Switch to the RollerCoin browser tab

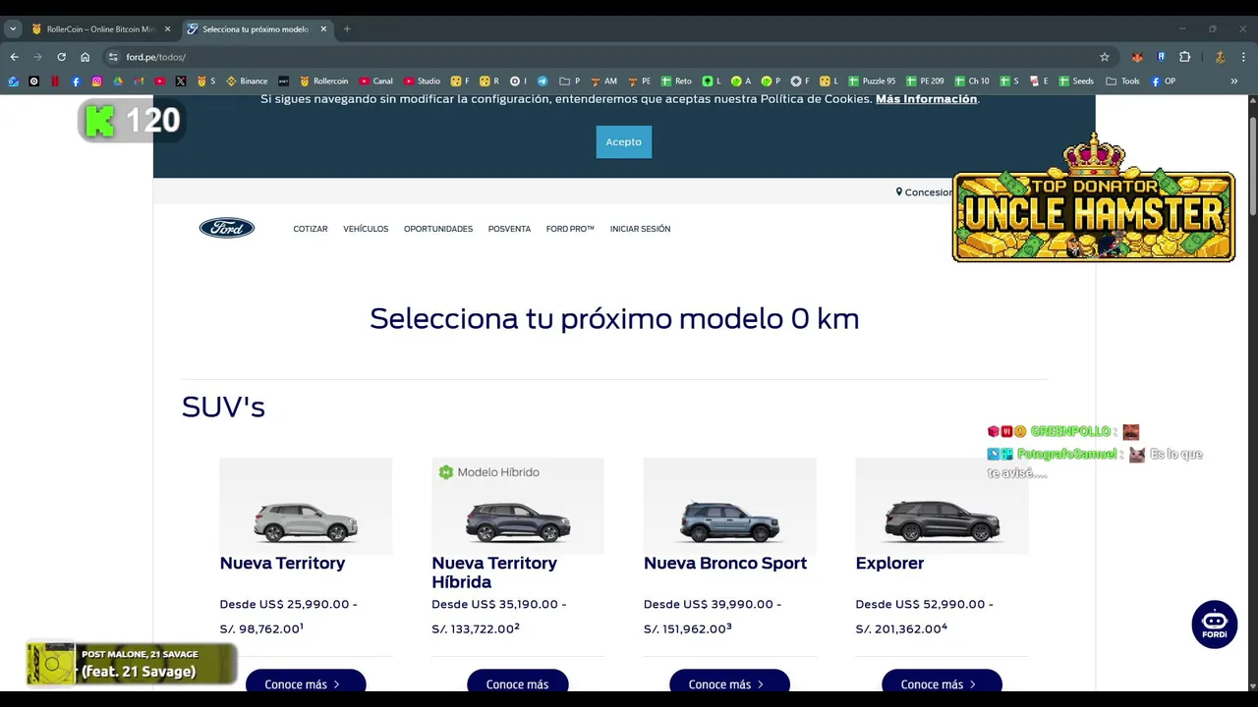tap(100, 29)
